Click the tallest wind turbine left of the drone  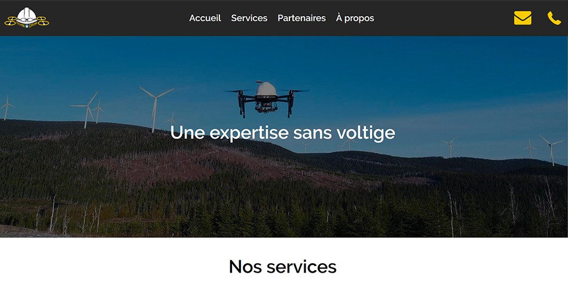[155, 109]
